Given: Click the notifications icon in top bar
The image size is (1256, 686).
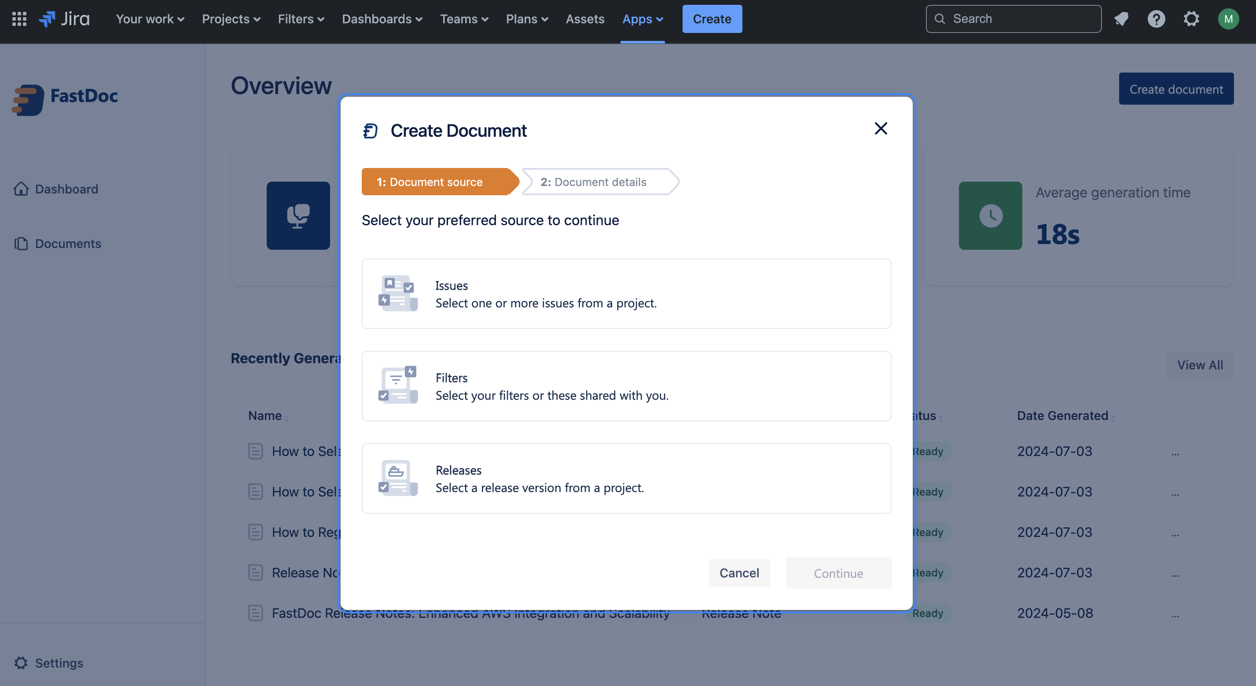Looking at the screenshot, I should [x=1121, y=19].
